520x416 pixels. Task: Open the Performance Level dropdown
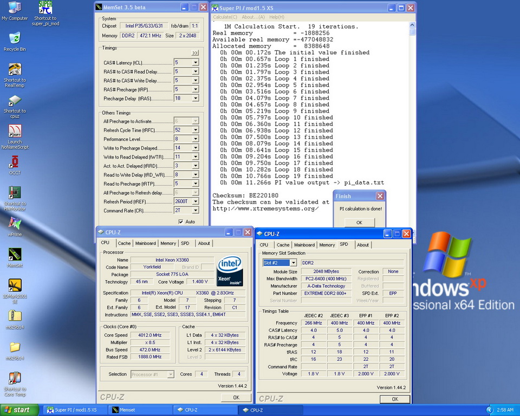click(196, 139)
